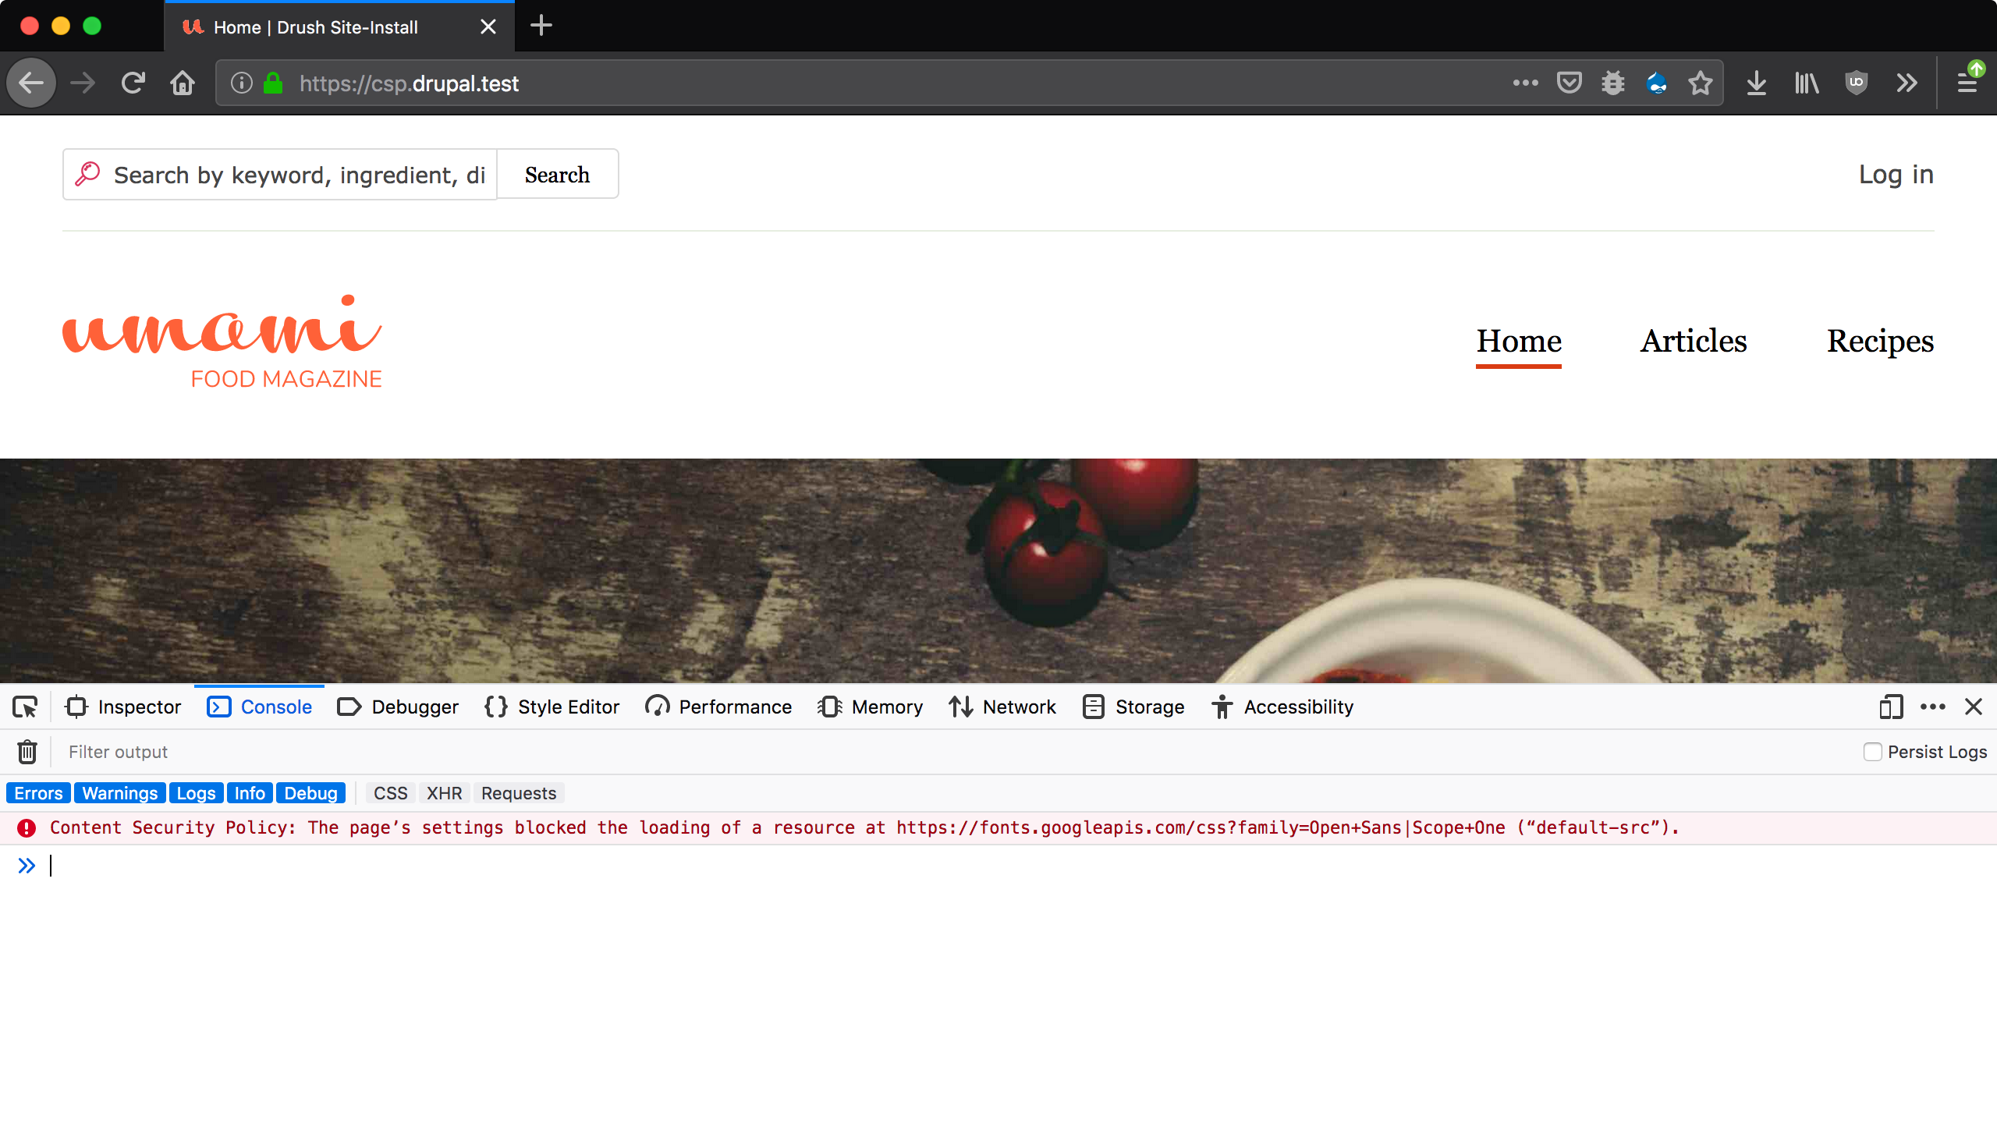Screen dimensions: 1997x1123
Task: Open the Downloads panel
Action: point(1756,83)
